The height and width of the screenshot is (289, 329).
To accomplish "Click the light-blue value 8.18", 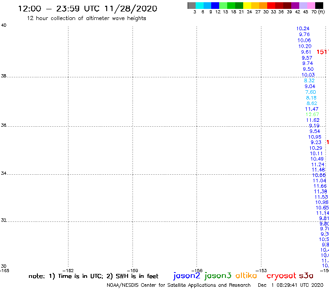I will click(x=311, y=98).
